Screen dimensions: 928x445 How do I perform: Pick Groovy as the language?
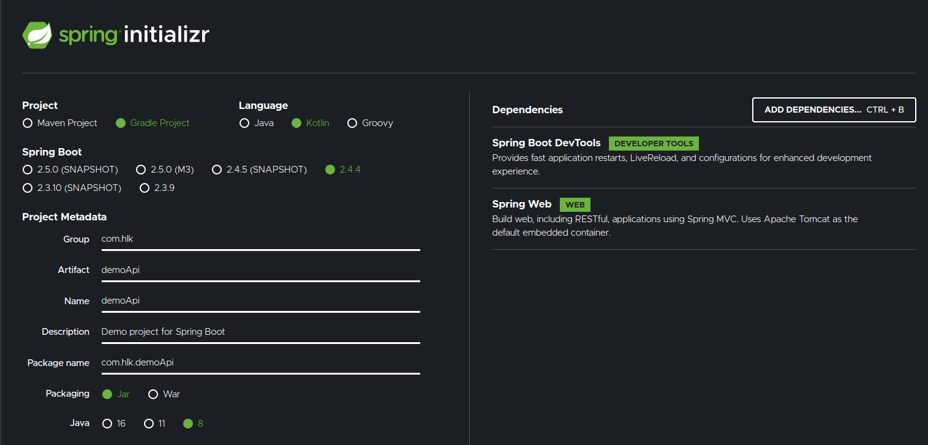coord(352,123)
